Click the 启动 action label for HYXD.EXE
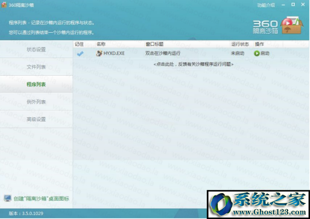The height and width of the screenshot is (219, 310). point(265,53)
